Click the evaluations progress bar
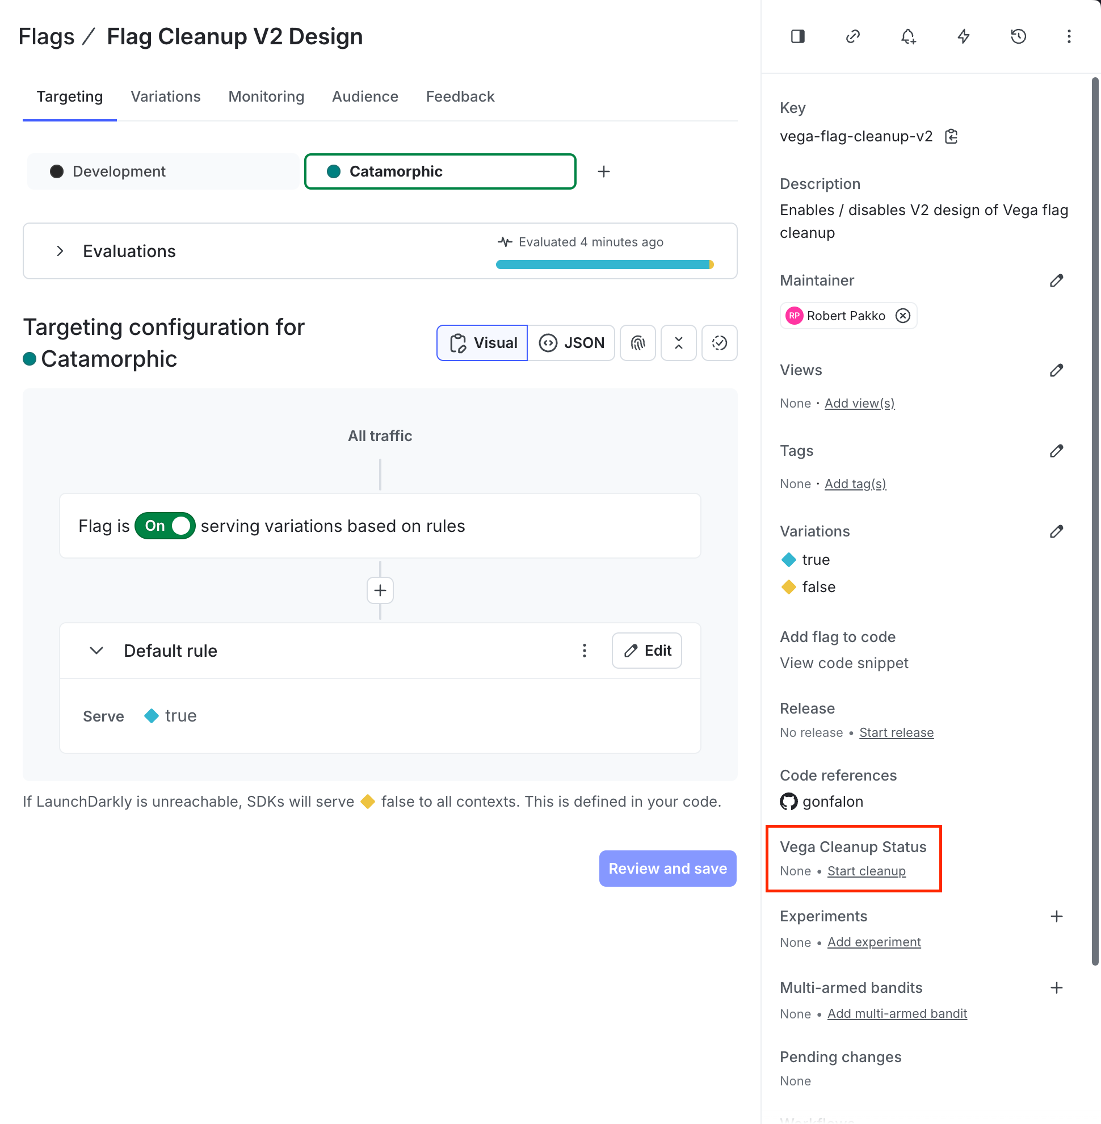The image size is (1101, 1124). point(604,265)
